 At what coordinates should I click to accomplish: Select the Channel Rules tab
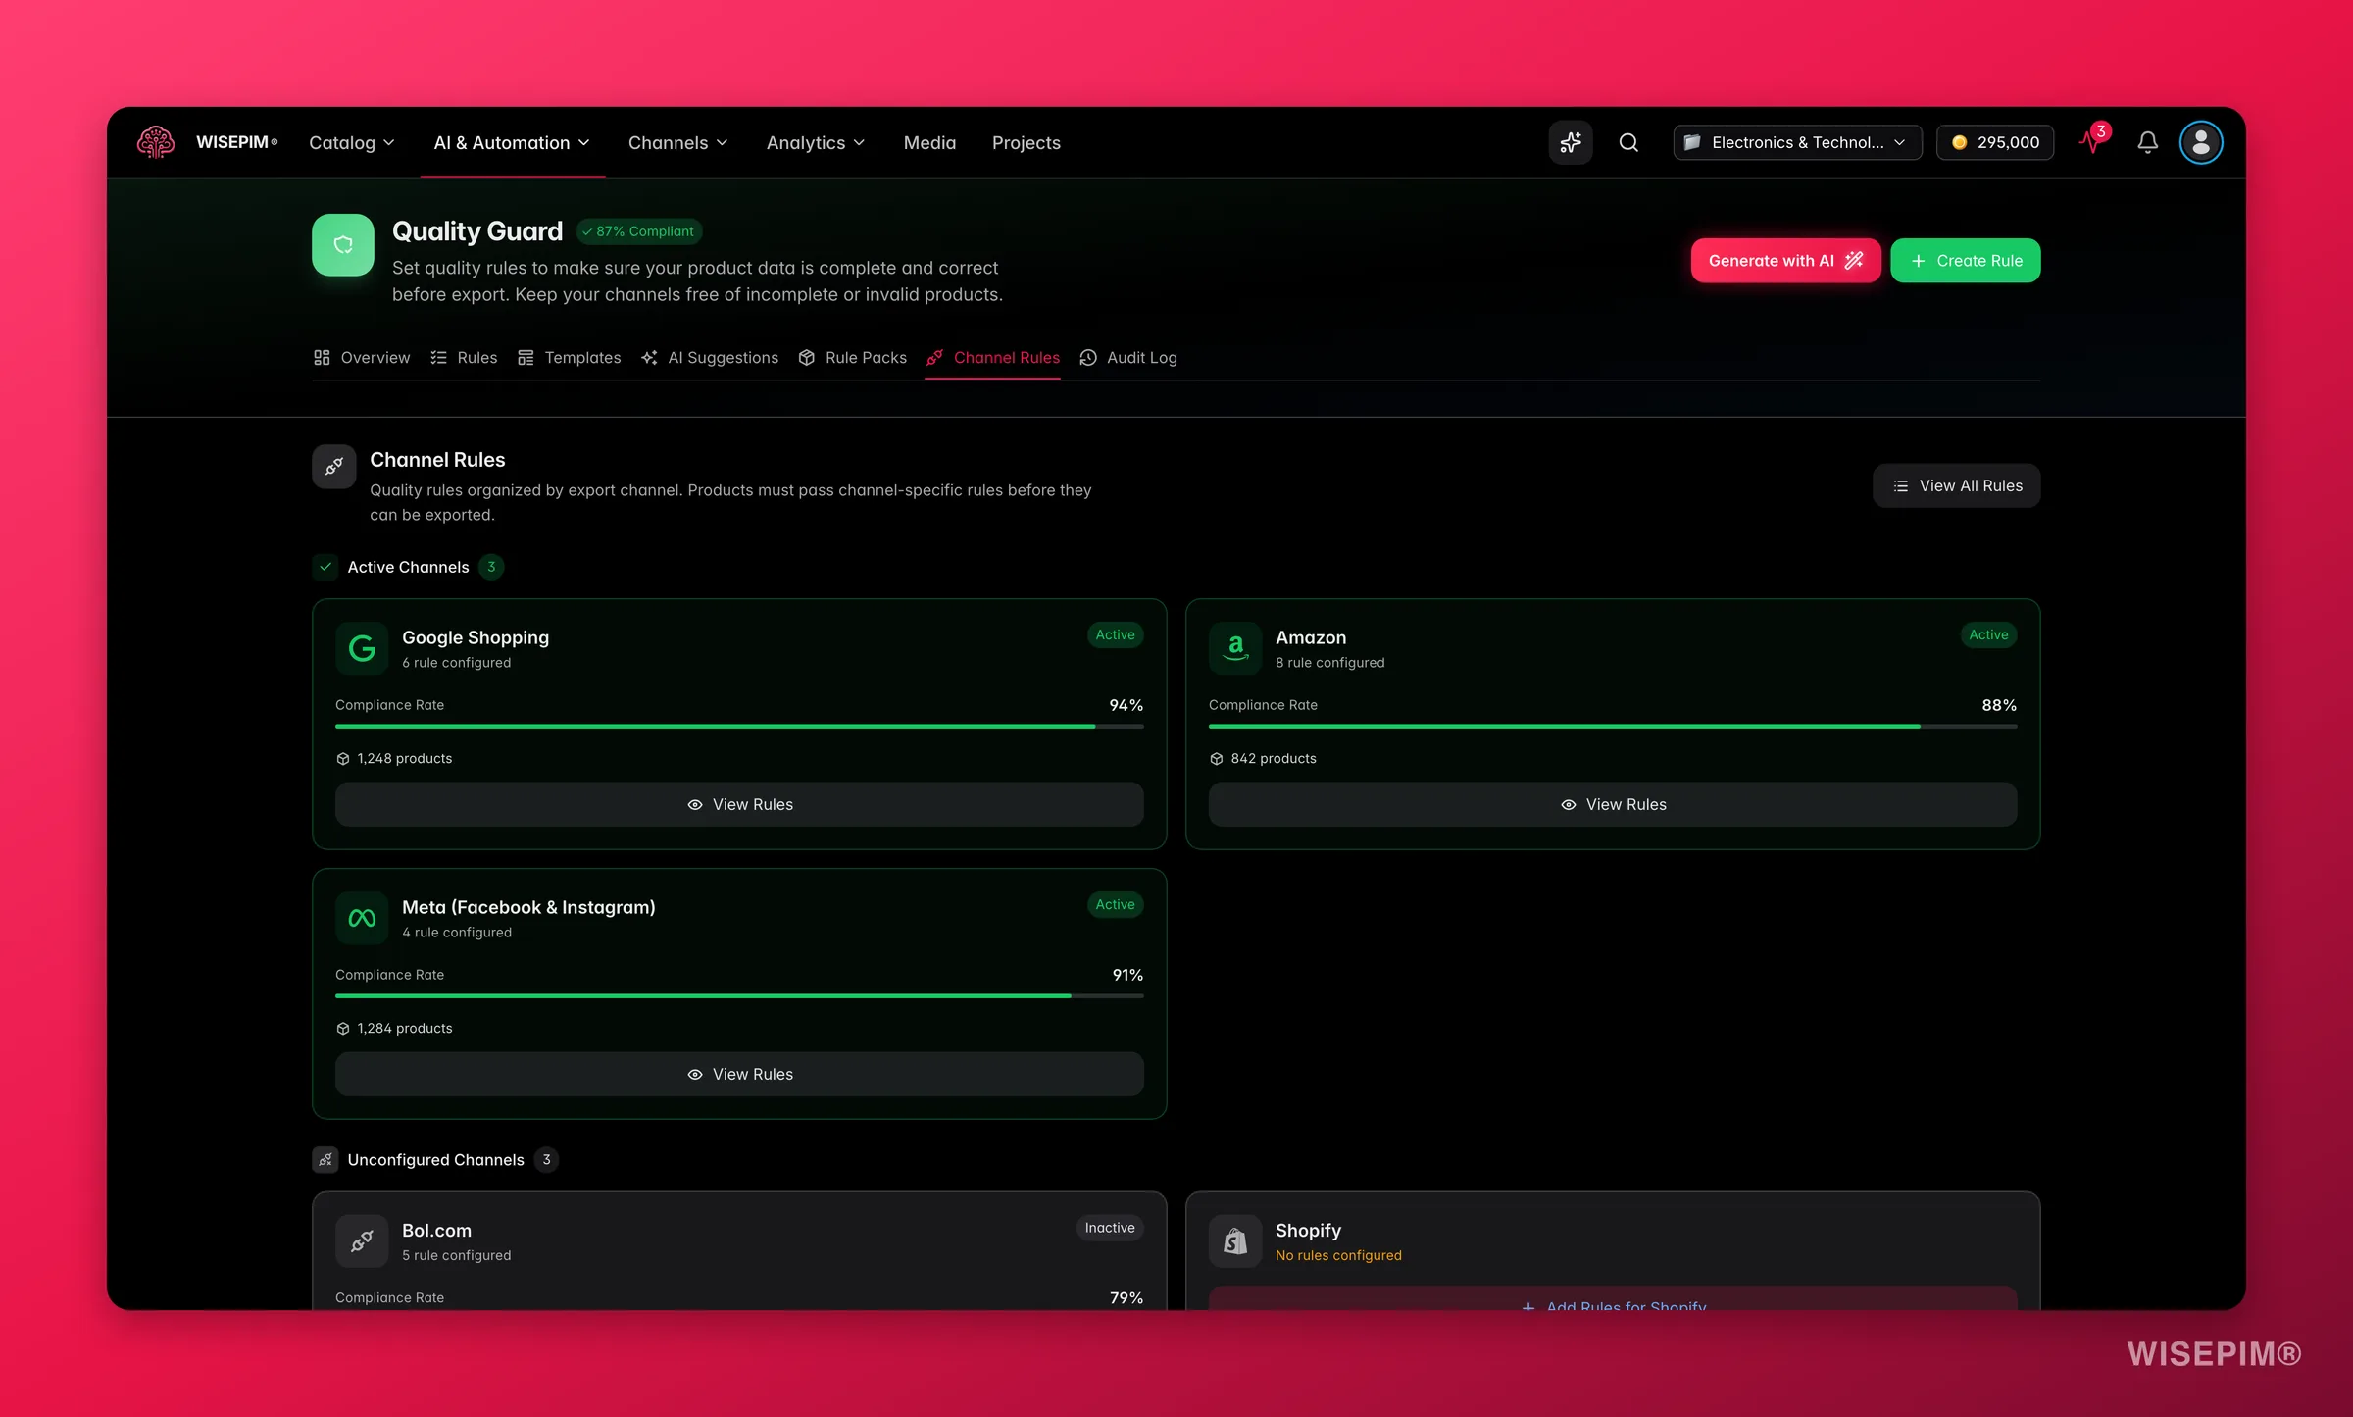click(x=992, y=358)
